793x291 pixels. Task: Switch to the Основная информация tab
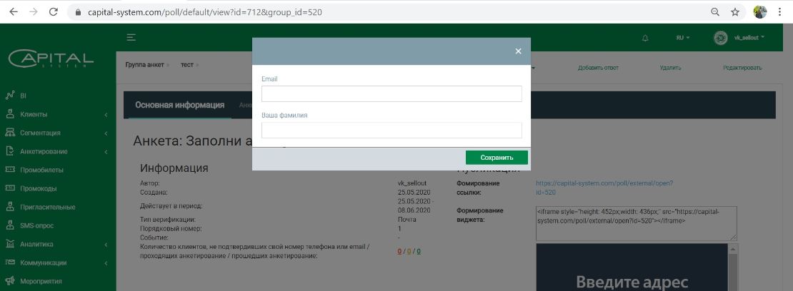click(x=179, y=105)
